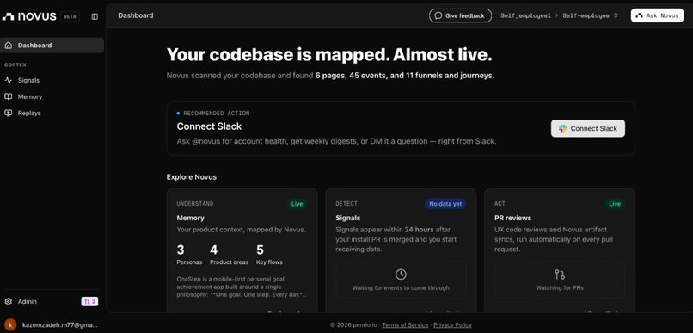
Task: Click the 4 Product areas stat
Action: pos(229,255)
